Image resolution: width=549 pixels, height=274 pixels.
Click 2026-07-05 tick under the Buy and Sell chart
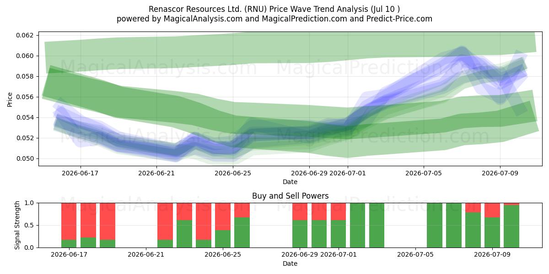pos(415,255)
